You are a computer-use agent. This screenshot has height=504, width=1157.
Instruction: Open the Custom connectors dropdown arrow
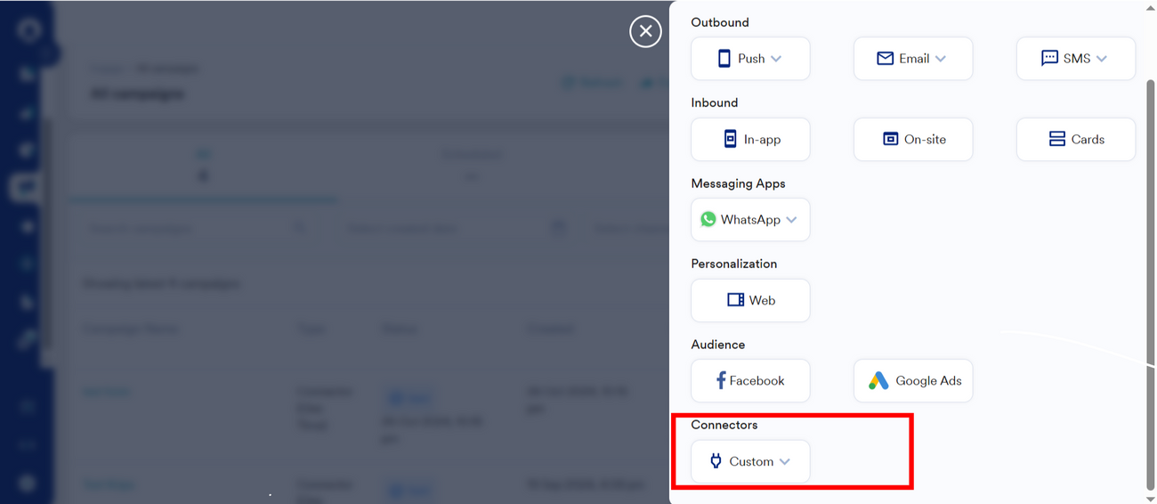click(x=784, y=462)
